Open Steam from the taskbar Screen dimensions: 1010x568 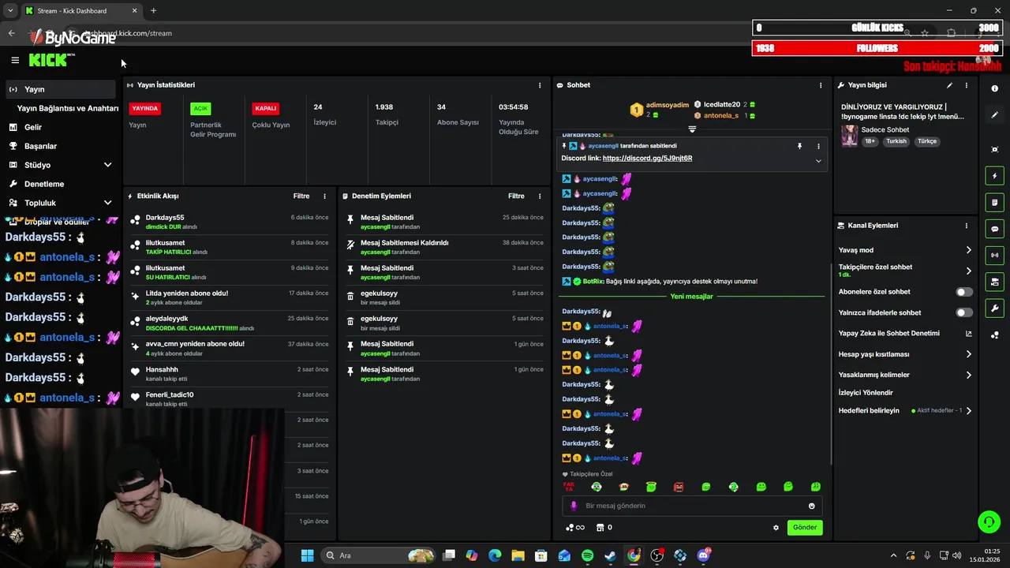tap(611, 555)
